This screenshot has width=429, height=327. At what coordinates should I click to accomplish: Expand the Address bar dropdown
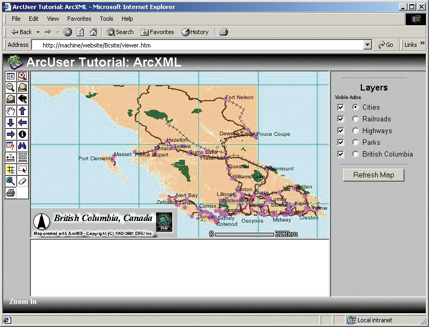[367, 45]
